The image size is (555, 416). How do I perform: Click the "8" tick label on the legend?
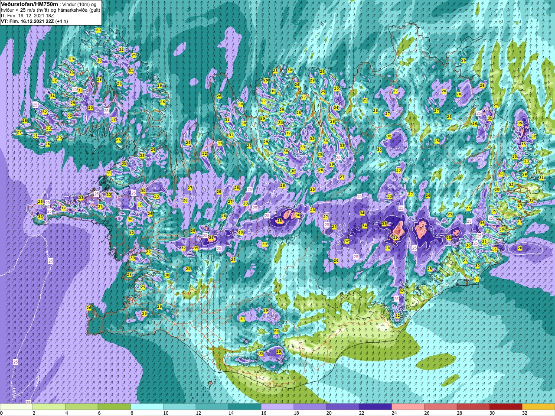tap(131, 413)
